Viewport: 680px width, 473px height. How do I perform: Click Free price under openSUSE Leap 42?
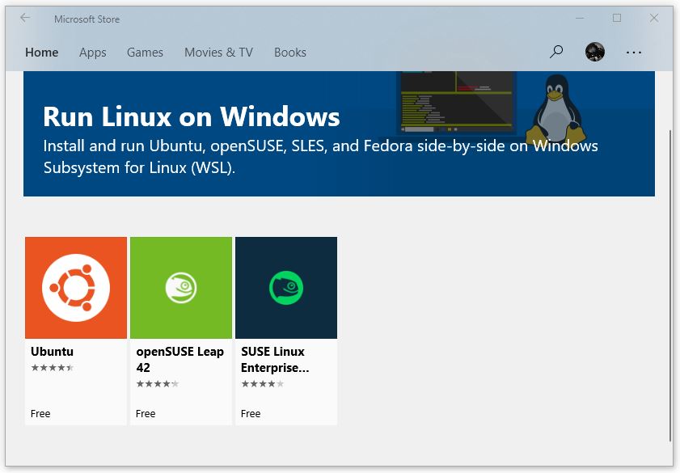(x=146, y=414)
